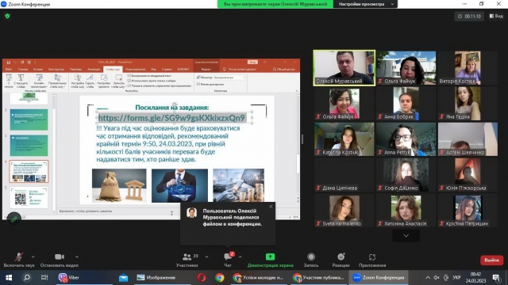Viewport: 508px width, 285px height.
Task: Click the thumbnail panel scrollbar
Action: click(54, 154)
